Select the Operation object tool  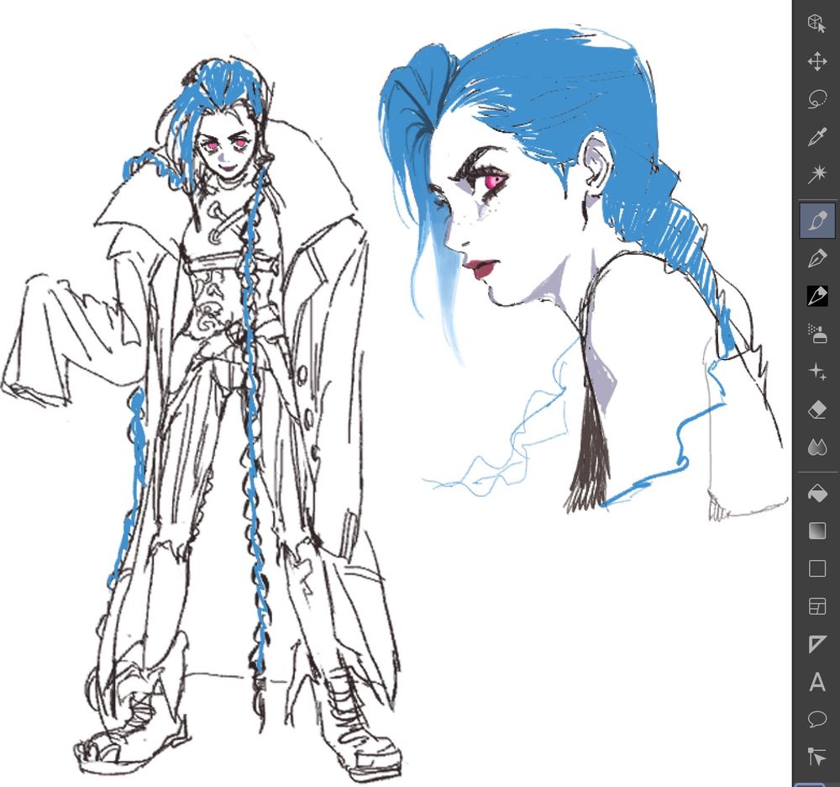[x=816, y=24]
